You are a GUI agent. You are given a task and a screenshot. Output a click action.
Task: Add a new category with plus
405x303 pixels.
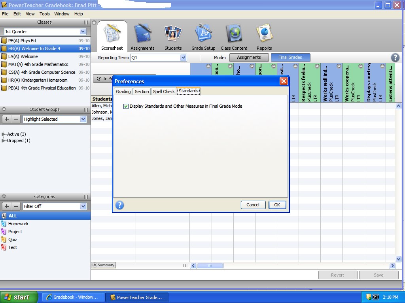pos(7,206)
